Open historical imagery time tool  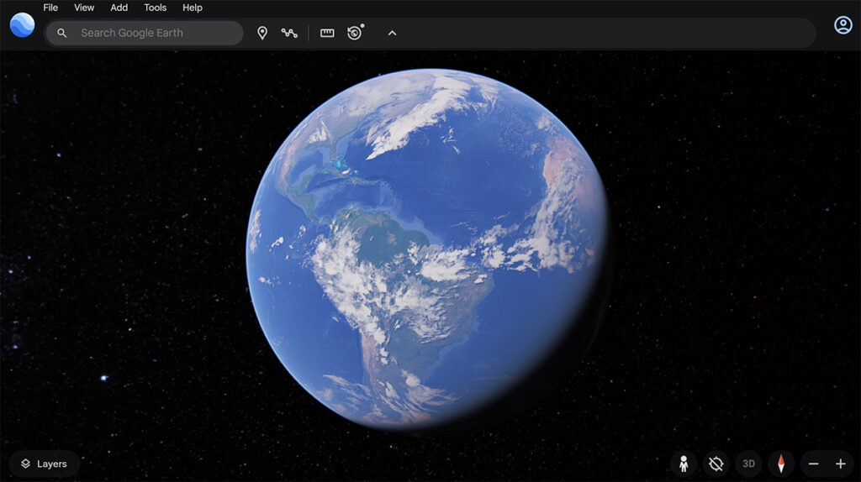tap(355, 33)
